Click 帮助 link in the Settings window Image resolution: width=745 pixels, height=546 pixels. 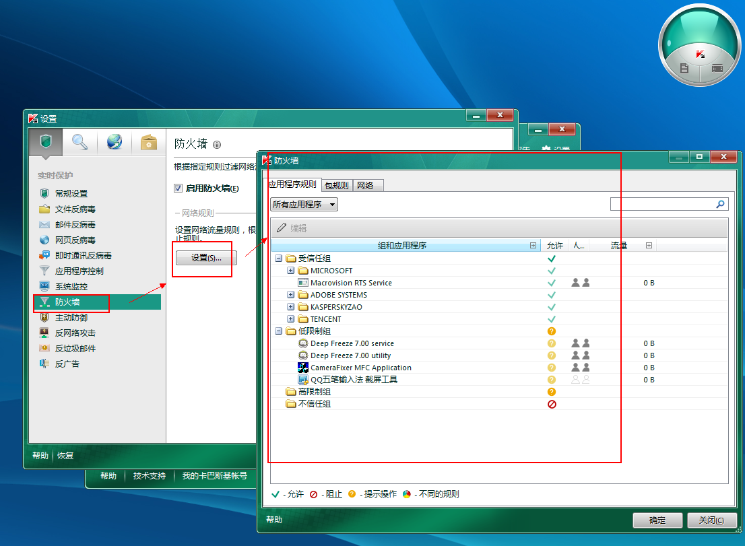(40, 455)
